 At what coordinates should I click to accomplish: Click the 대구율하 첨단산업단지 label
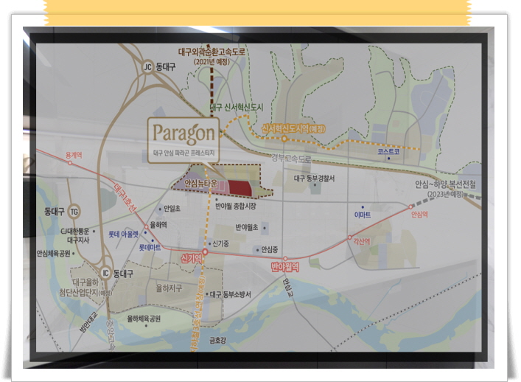tap(85, 288)
